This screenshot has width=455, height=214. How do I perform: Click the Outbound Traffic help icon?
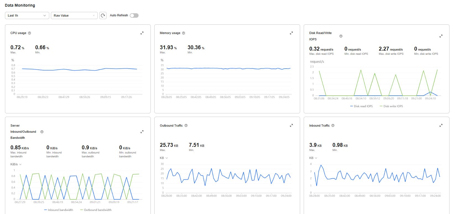tap(186, 126)
